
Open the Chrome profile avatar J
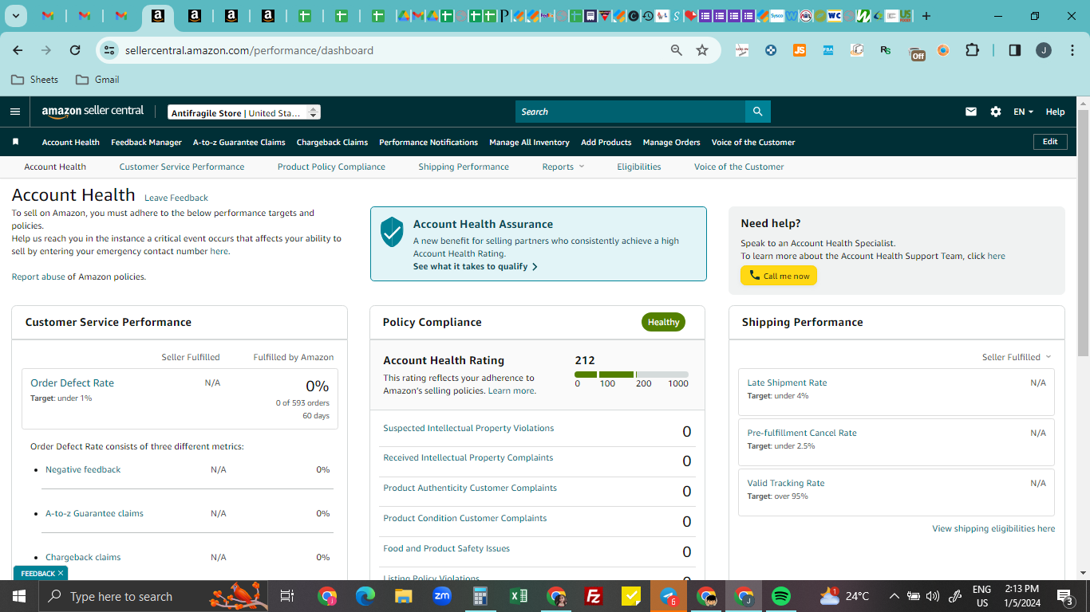pyautogui.click(x=1044, y=50)
